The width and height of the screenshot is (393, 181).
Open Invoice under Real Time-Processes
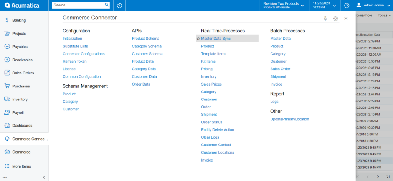point(207,160)
